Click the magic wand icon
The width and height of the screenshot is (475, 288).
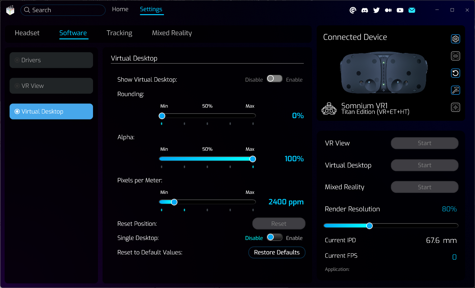tap(456, 90)
